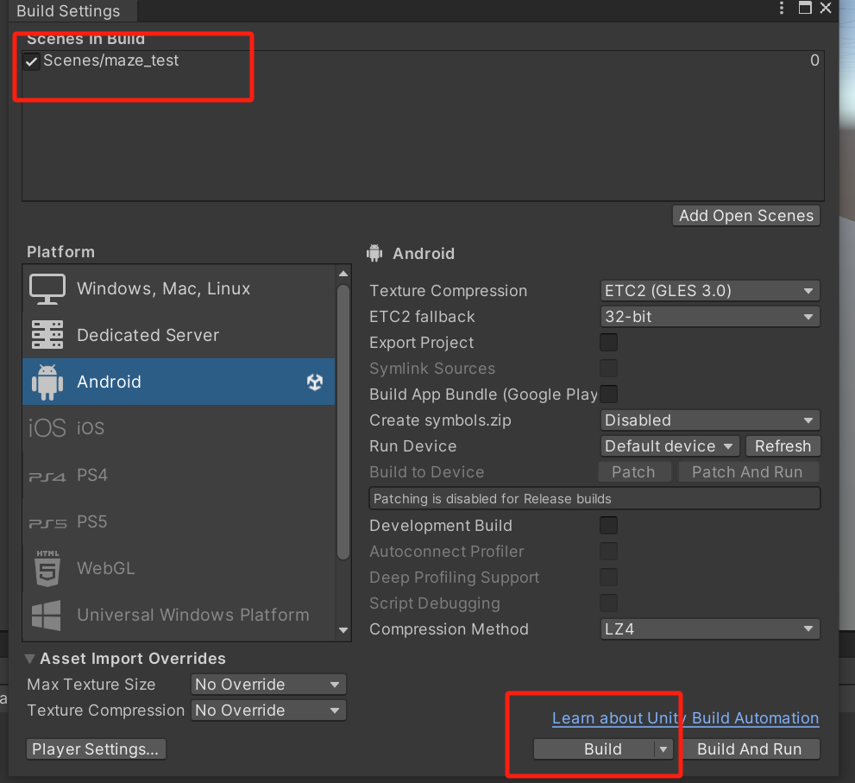Click the Patching is disabled for Release builds message

click(x=594, y=499)
